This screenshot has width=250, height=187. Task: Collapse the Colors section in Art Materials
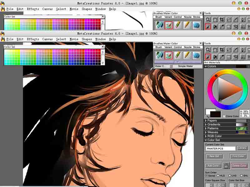206,66
